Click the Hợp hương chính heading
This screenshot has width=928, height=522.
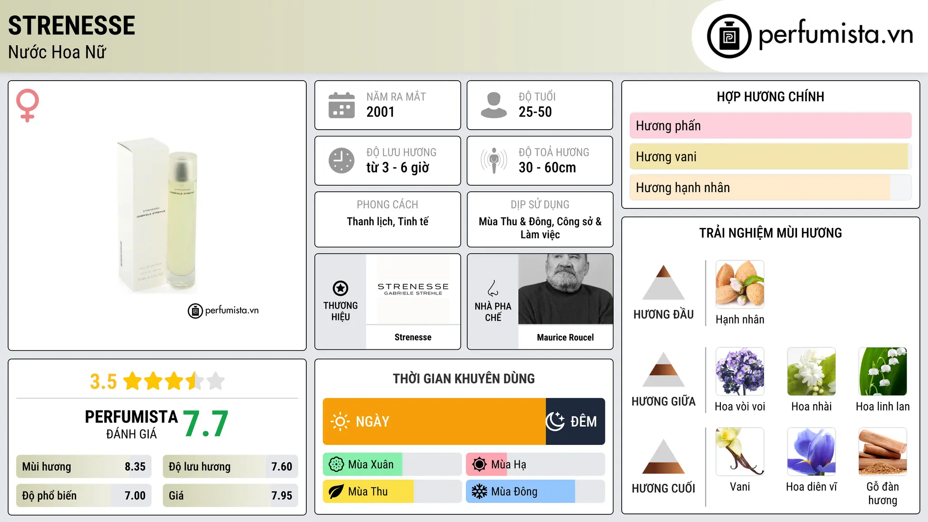pyautogui.click(x=771, y=97)
